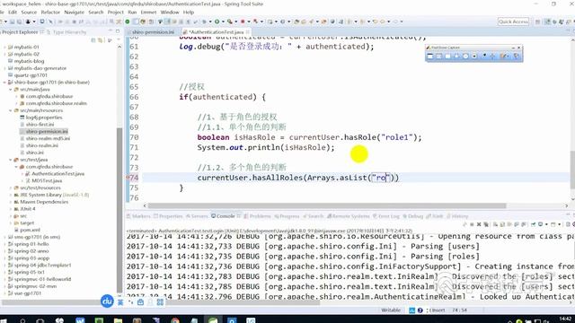The image size is (575, 323).
Task: Select pom.xml in the project tree
Action: pyautogui.click(x=27, y=230)
